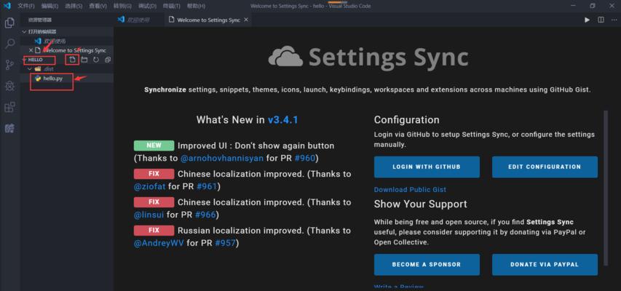Image resolution: width=621 pixels, height=291 pixels.
Task: Collapse the .dist folder chevron
Action: [30, 69]
